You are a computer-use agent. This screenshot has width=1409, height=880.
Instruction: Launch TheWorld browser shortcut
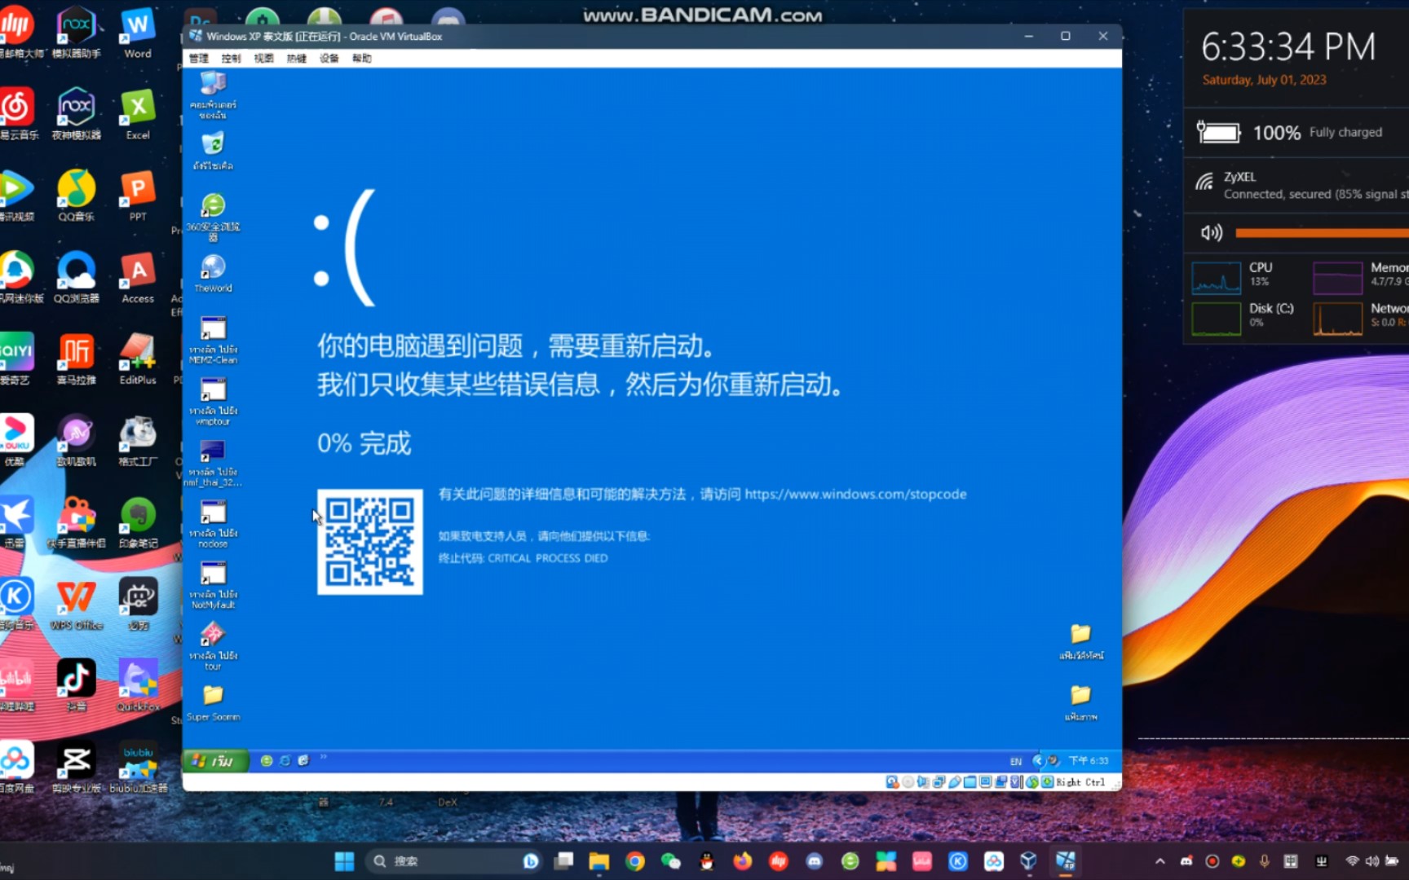click(x=213, y=274)
